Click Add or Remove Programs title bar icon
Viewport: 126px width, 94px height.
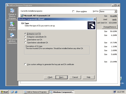coord(8,5)
